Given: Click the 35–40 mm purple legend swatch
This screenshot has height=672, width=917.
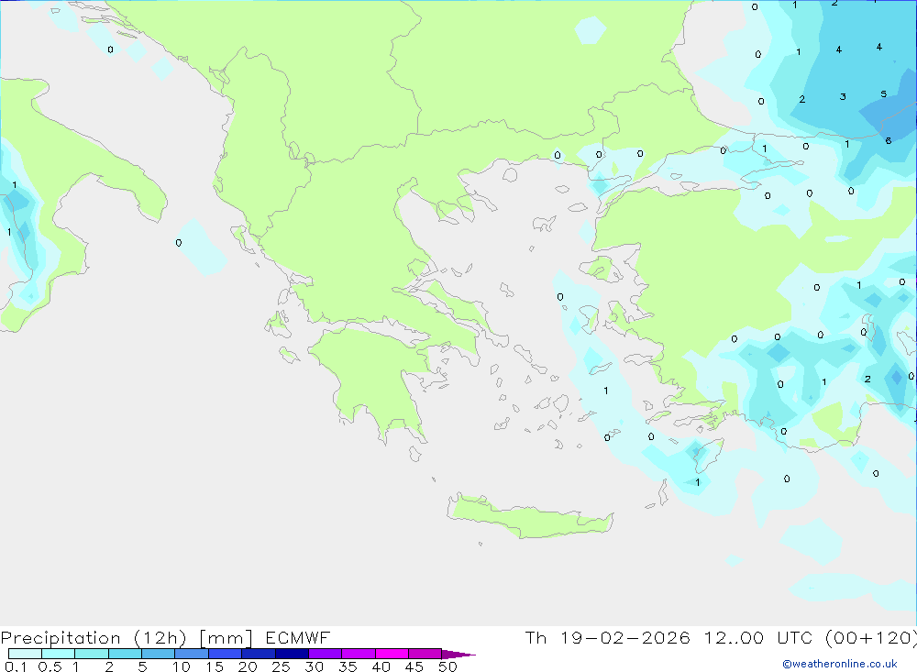Looking at the screenshot, I should [x=358, y=654].
